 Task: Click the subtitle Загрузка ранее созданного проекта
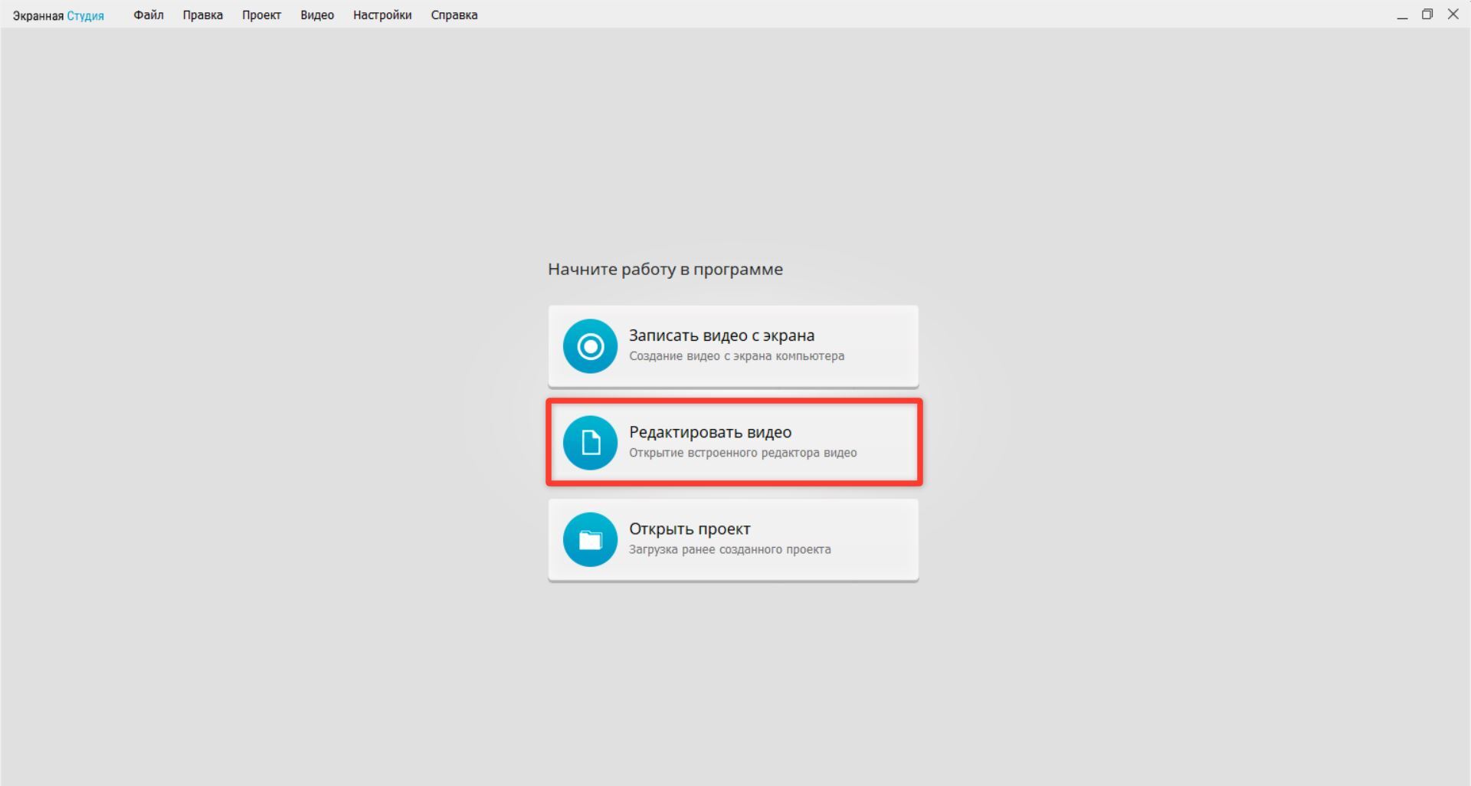729,549
